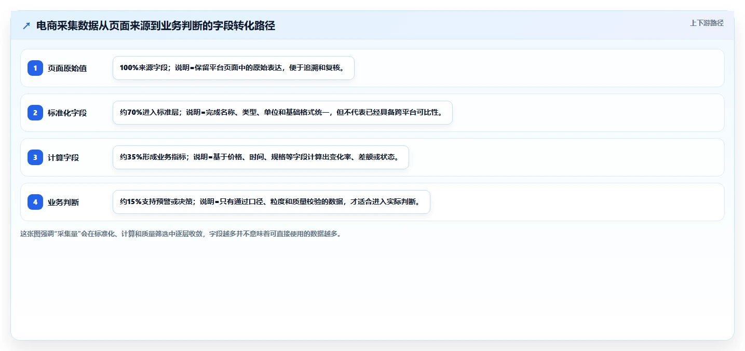Click the arrow icon beside the title
The image size is (745, 351).
click(x=26, y=26)
